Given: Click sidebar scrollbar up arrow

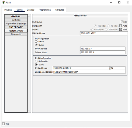Looking at the screenshot, I should tap(29, 16).
